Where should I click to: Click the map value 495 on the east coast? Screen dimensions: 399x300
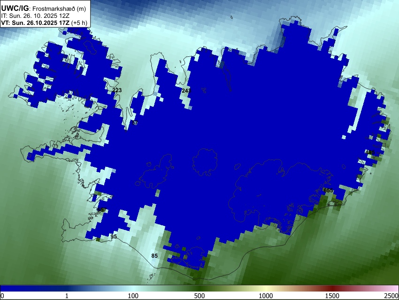pos(370,152)
